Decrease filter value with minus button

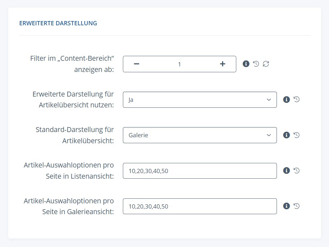click(137, 64)
